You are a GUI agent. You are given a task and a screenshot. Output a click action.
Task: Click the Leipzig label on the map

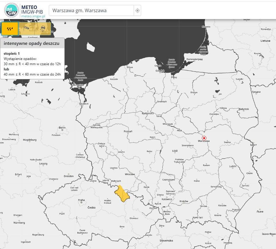pyautogui.click(x=43, y=164)
